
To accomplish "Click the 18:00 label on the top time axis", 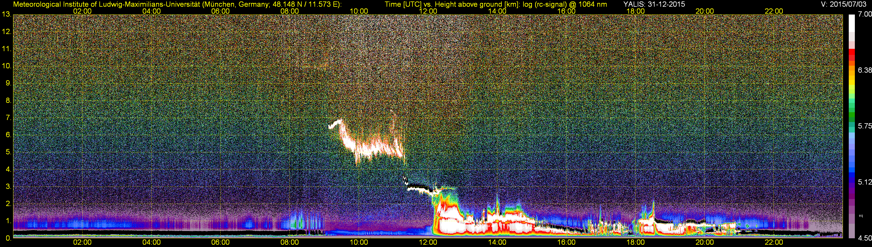I will point(636,11).
